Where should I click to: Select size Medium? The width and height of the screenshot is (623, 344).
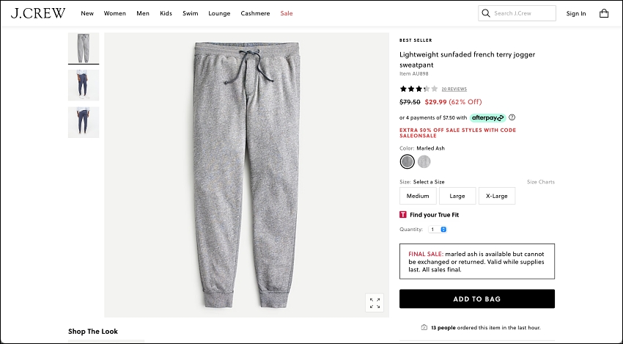418,196
